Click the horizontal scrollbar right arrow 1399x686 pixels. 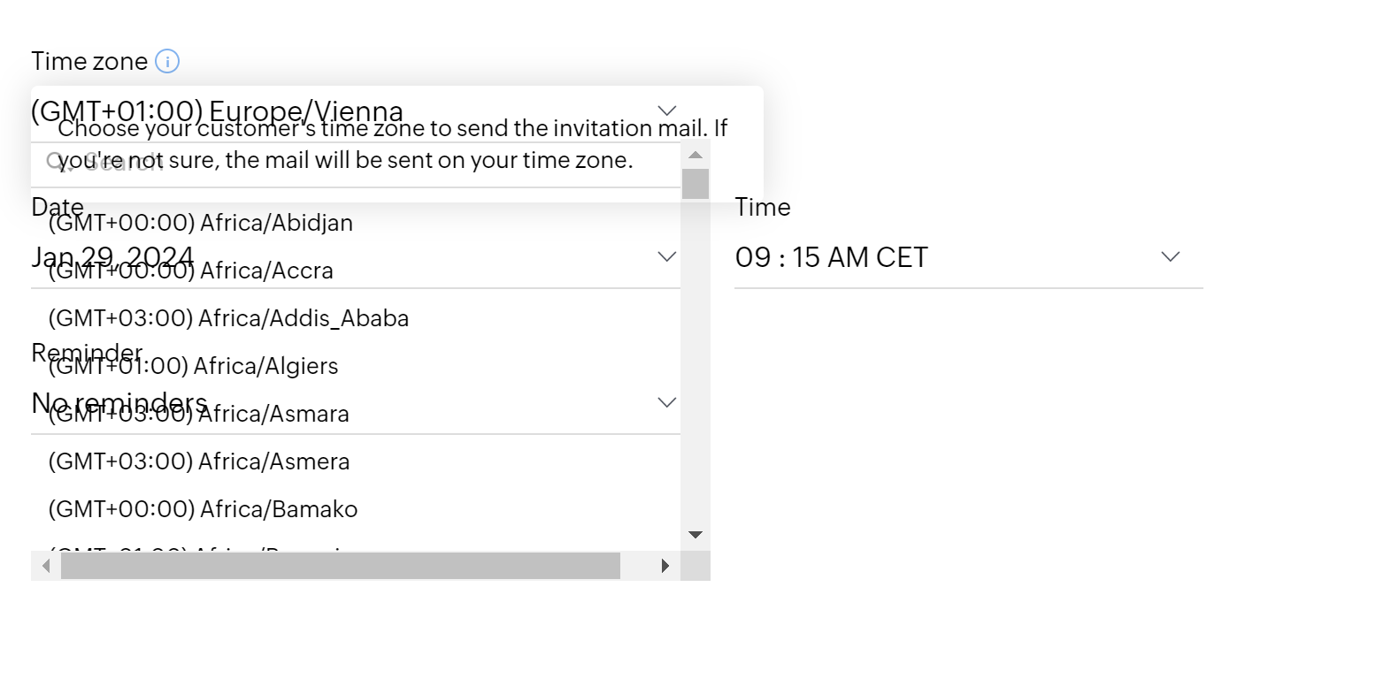click(665, 566)
